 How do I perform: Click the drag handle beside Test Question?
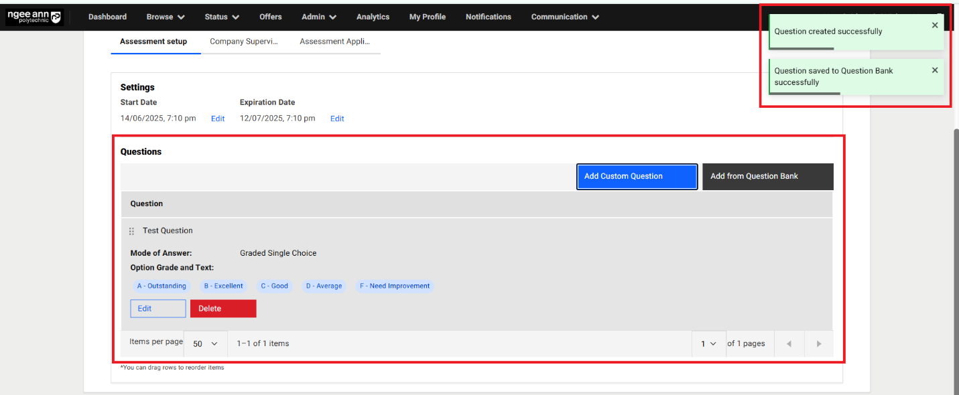(131, 231)
